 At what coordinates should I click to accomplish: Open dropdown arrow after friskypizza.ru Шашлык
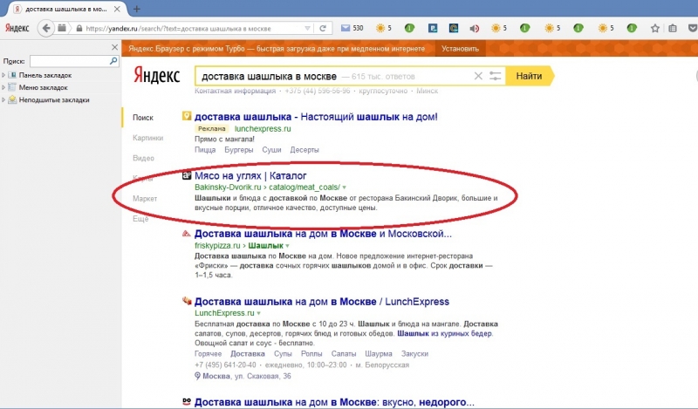click(x=288, y=246)
